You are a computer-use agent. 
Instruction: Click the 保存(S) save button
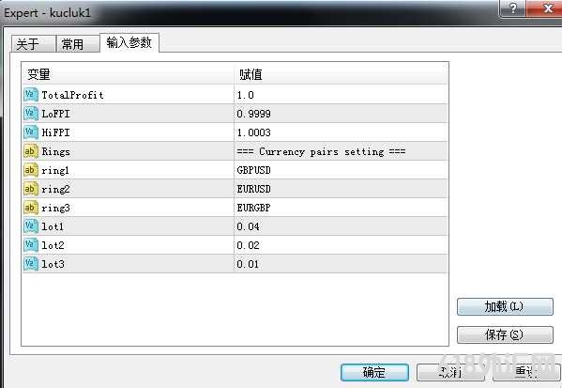tap(505, 334)
